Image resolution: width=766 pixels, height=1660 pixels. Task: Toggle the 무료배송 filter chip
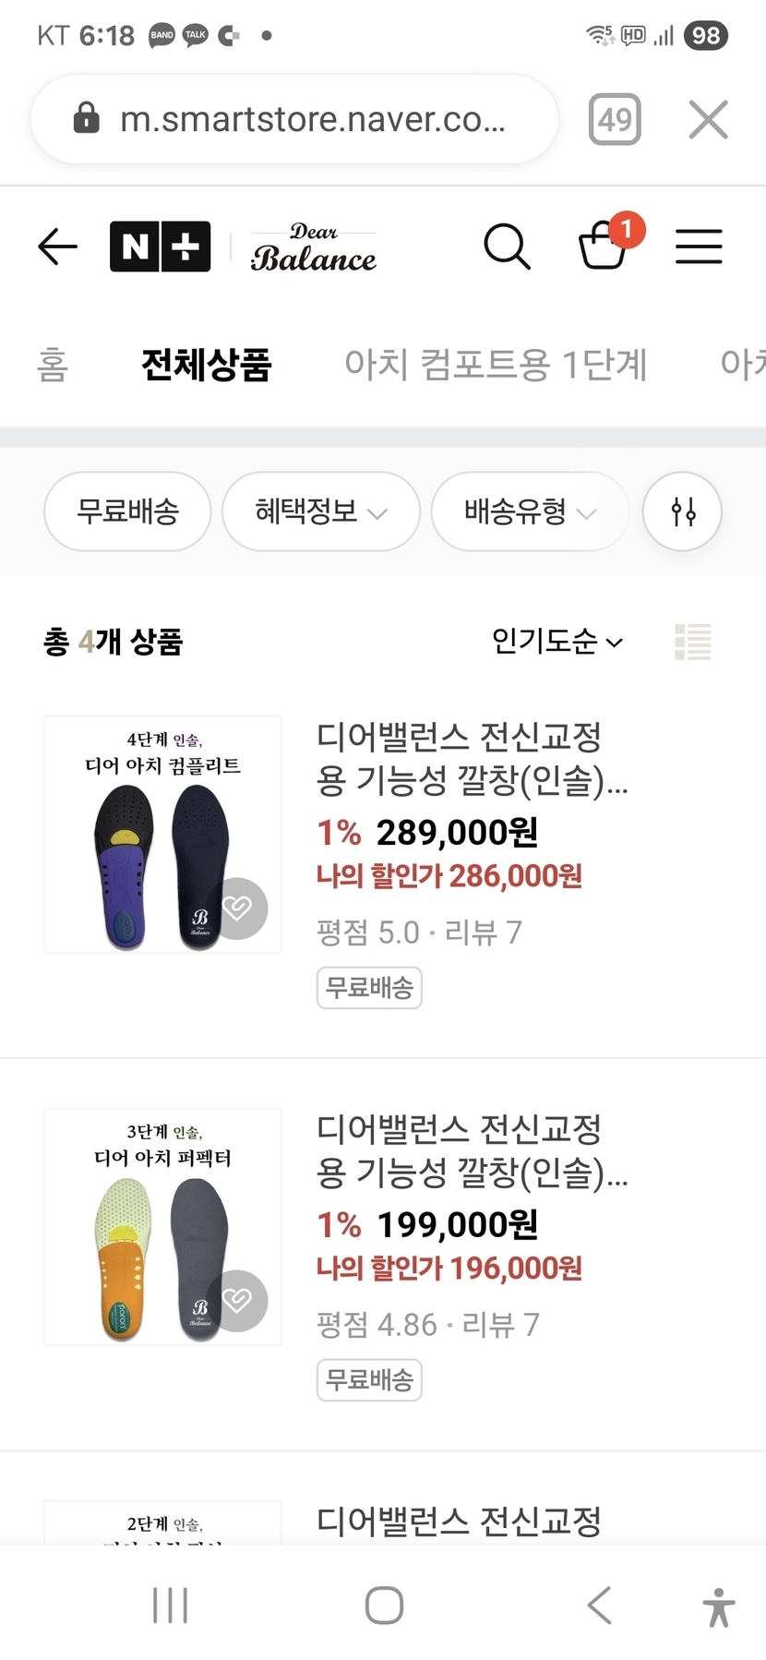coord(127,511)
